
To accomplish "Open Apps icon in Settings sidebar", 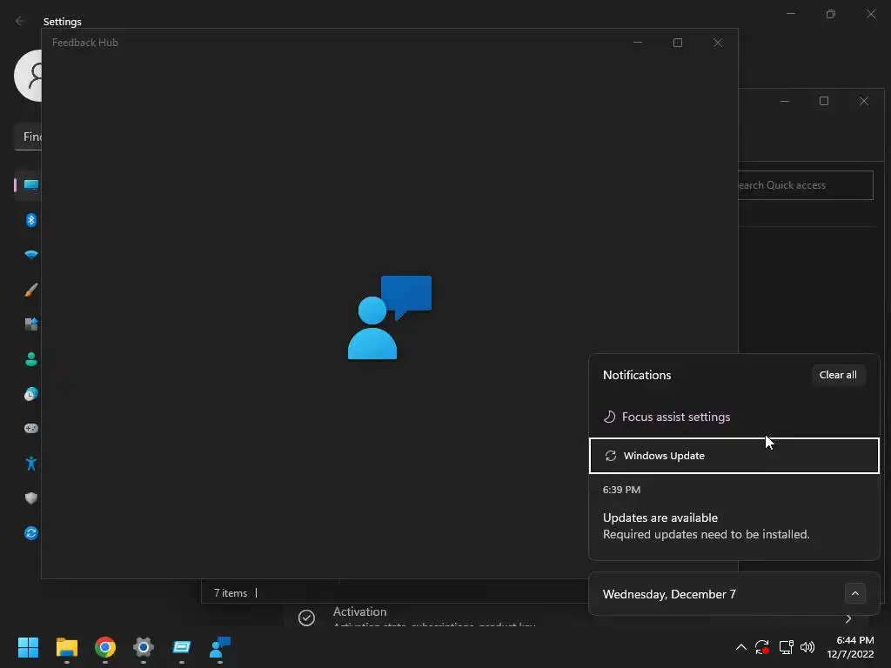I will [x=31, y=324].
